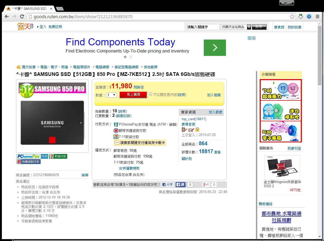Screen dimensions: 324x241
Task: Click the 搜尋 search button
Action: [x=259, y=27]
